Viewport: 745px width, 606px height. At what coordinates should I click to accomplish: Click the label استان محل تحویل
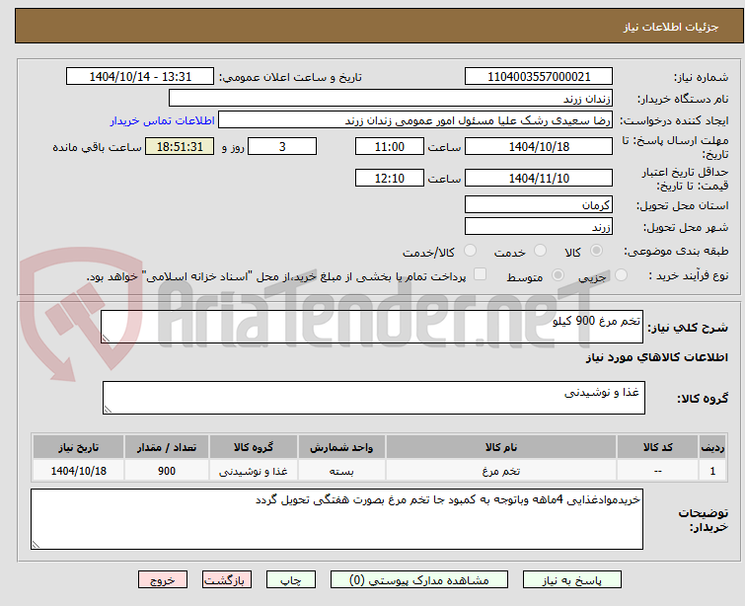point(682,205)
